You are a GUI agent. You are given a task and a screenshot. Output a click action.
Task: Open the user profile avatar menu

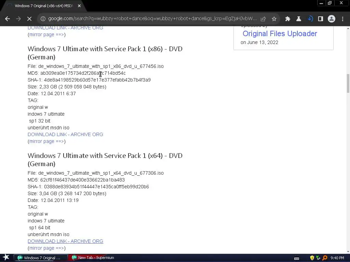[332, 19]
